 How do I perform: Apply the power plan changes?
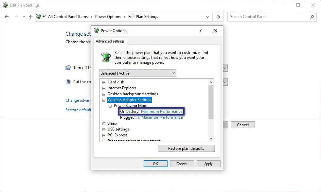(x=208, y=164)
